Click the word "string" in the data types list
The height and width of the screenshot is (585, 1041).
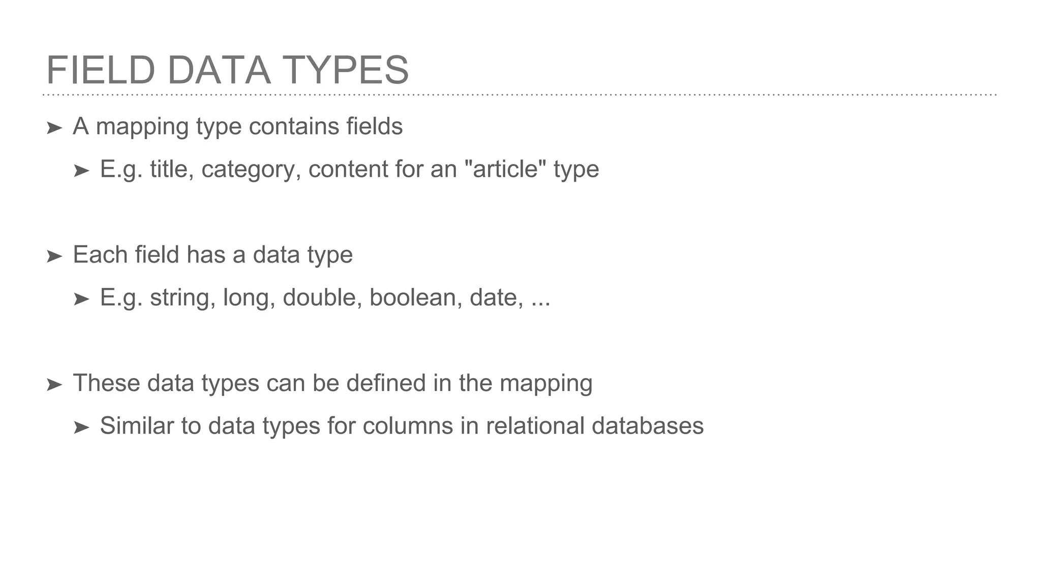(x=179, y=298)
